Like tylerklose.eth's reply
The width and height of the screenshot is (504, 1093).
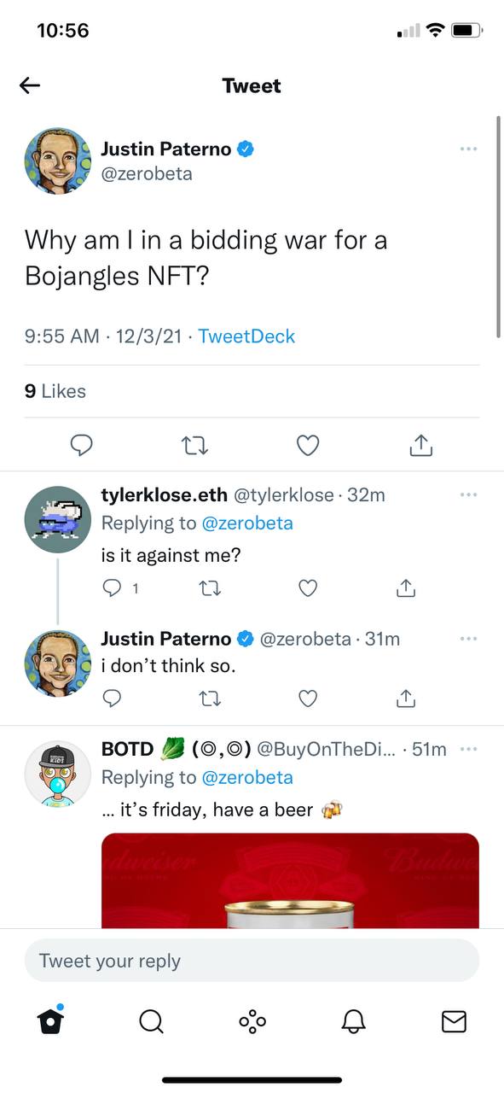(308, 587)
